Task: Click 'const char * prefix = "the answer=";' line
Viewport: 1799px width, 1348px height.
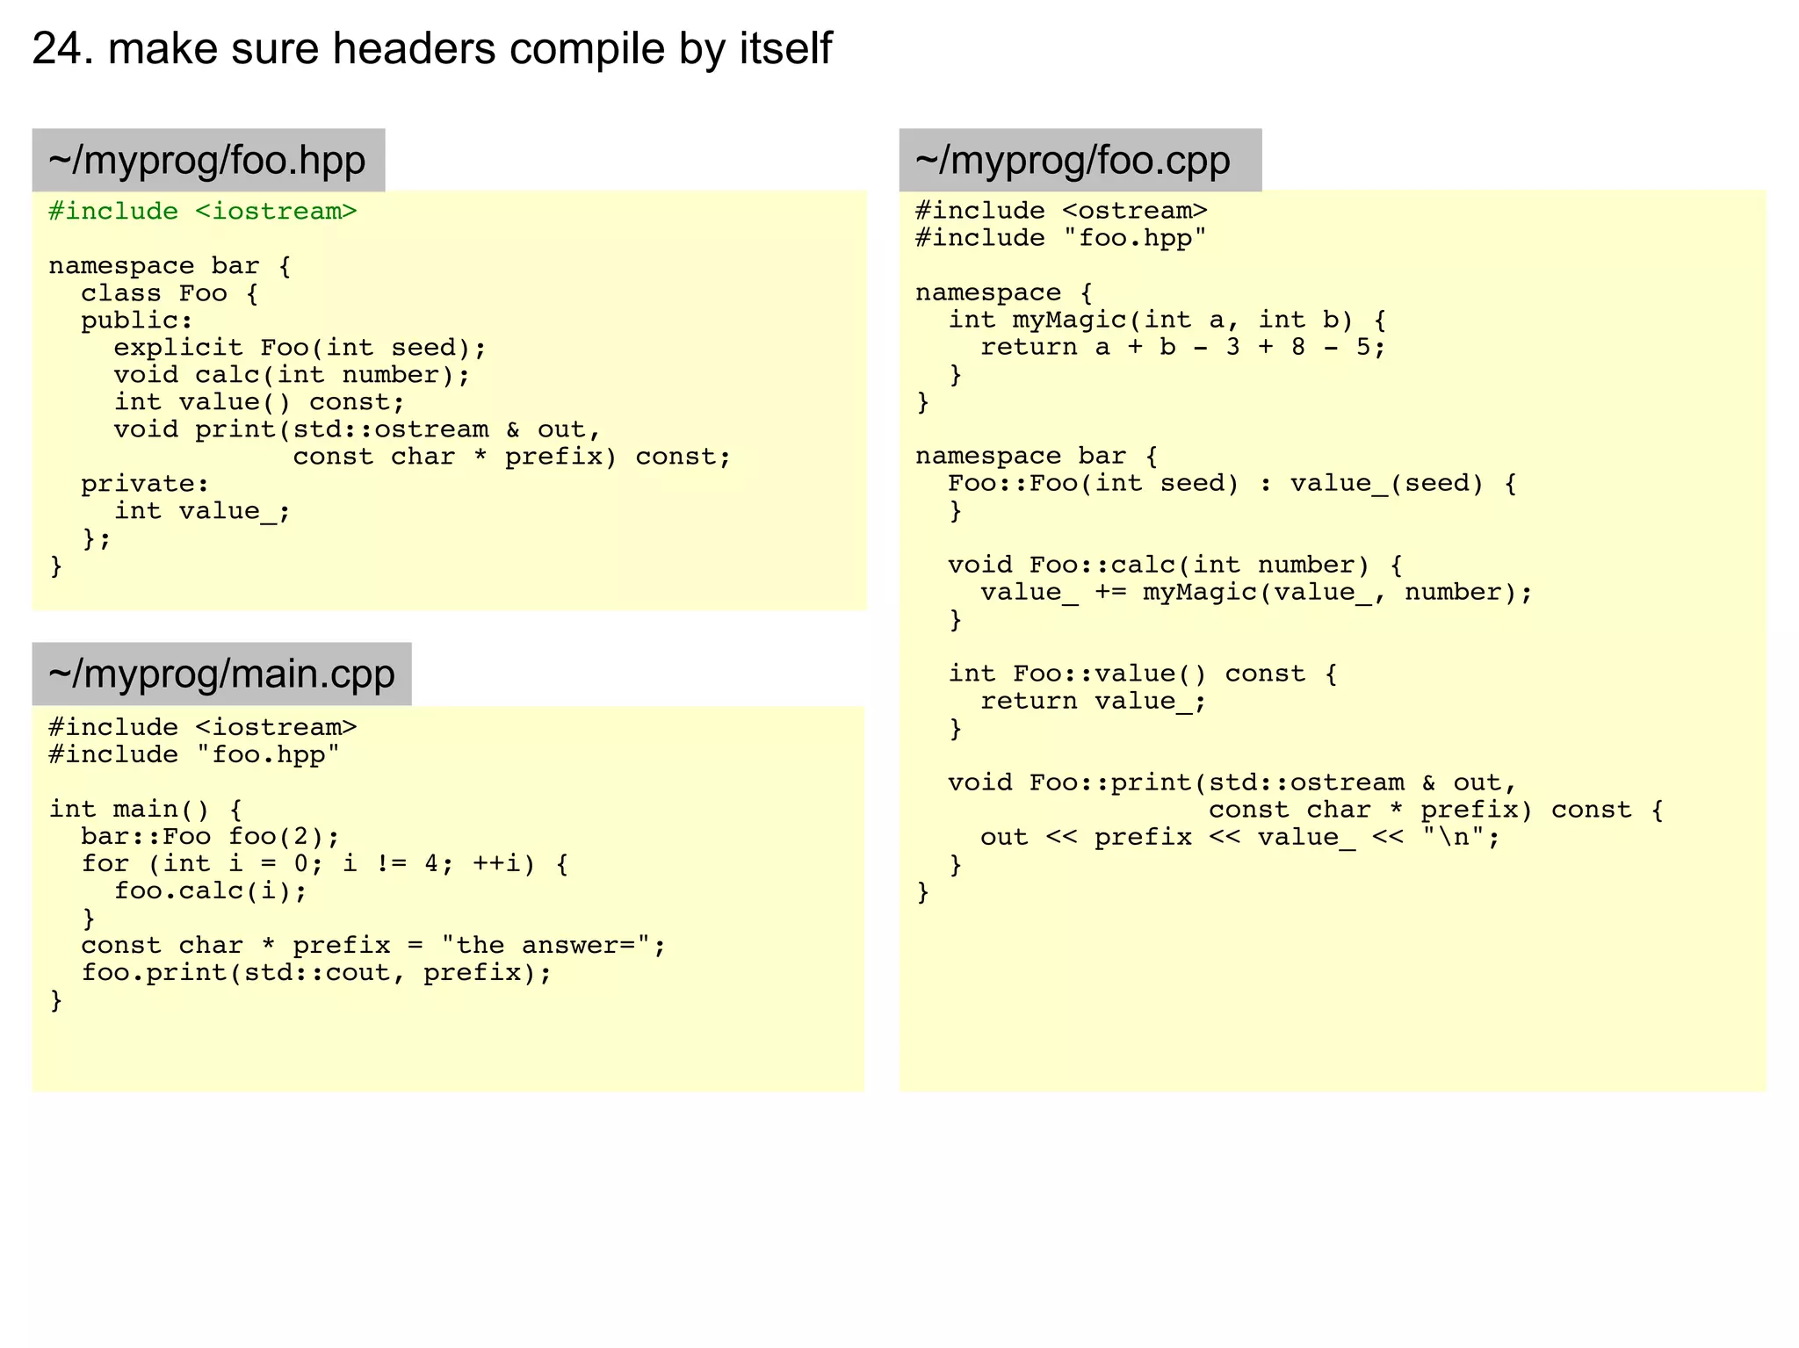Action: point(373,945)
